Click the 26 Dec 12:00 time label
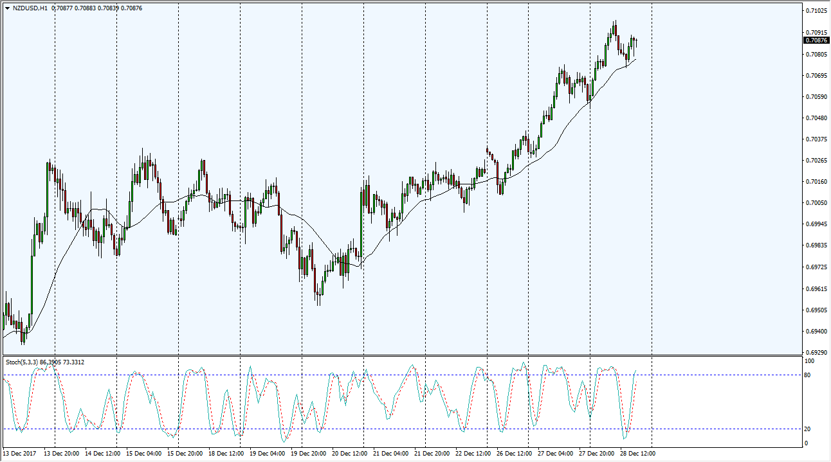The width and height of the screenshot is (831, 462). click(x=515, y=454)
